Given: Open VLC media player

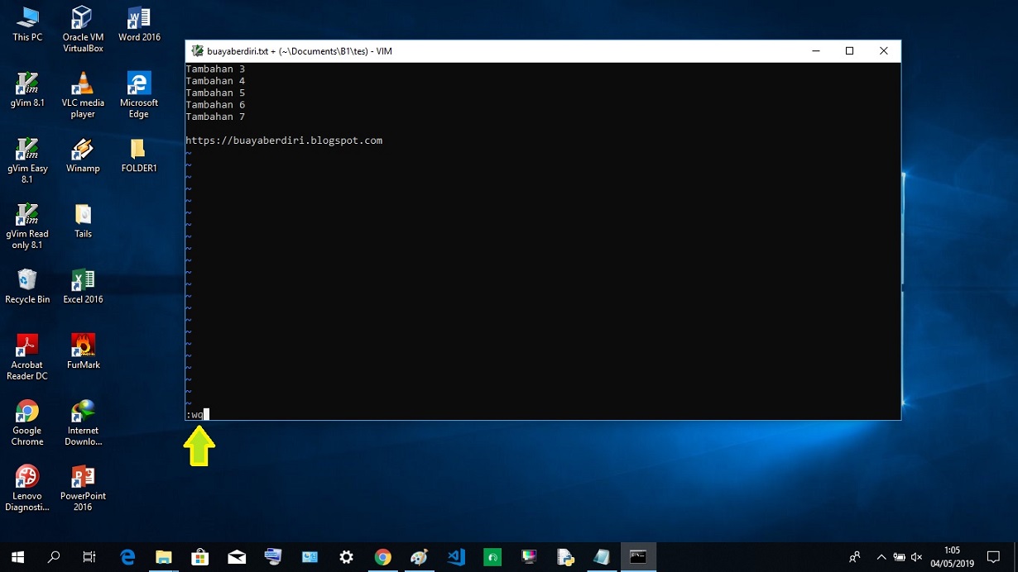Looking at the screenshot, I should coord(83,85).
